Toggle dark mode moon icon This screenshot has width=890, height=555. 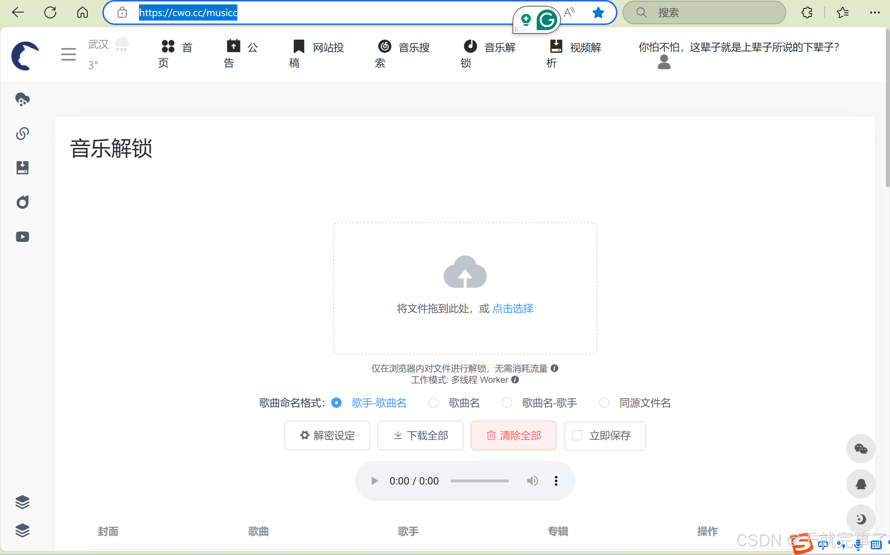860,519
